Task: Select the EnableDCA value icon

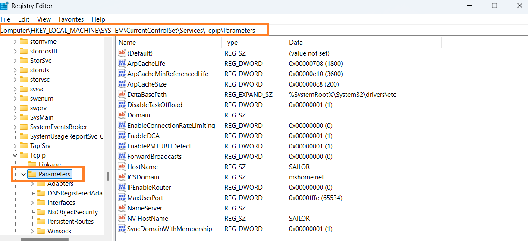Action: (x=122, y=136)
